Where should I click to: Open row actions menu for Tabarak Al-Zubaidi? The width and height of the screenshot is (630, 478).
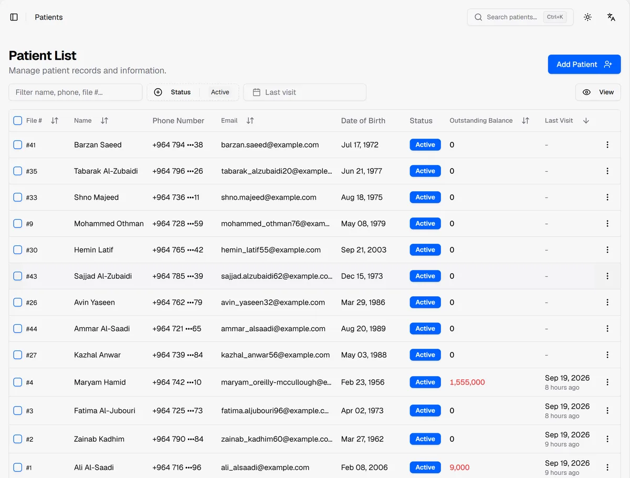click(x=607, y=171)
